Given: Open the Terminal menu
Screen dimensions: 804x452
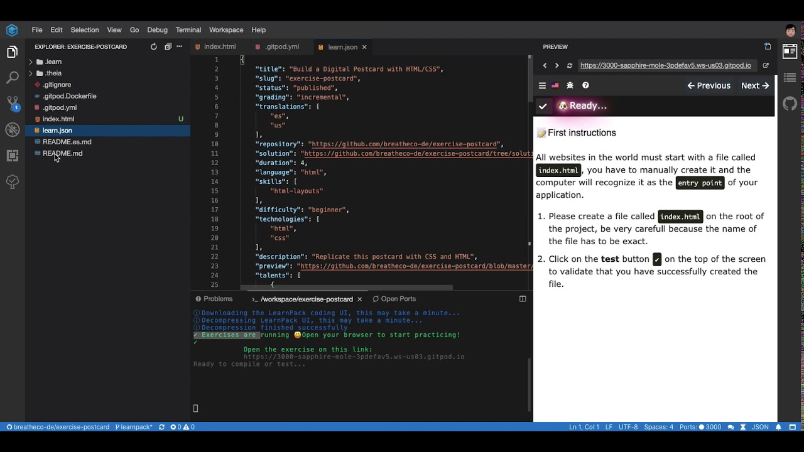Looking at the screenshot, I should 188,30.
